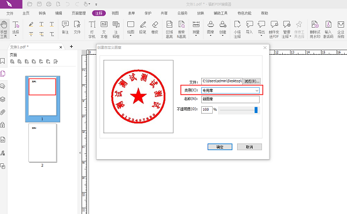Import comments via 导入 icon

[x=249, y=27]
